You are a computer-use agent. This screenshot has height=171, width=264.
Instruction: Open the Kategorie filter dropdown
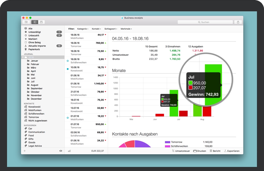tap(83, 29)
